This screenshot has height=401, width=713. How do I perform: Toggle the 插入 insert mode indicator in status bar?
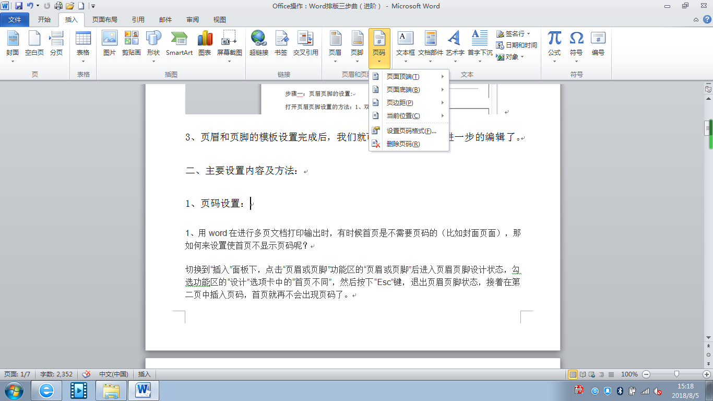point(145,374)
